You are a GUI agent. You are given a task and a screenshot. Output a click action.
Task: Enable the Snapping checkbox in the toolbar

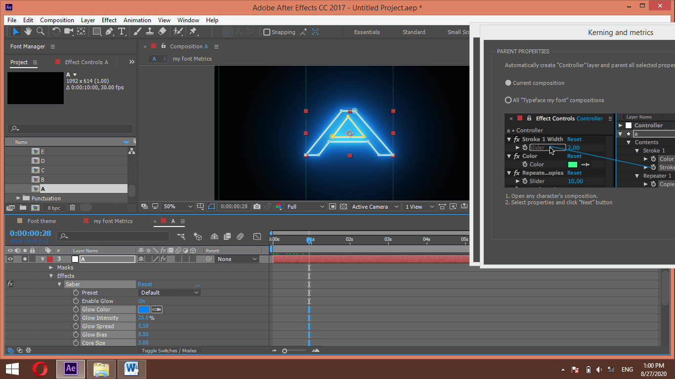click(266, 32)
